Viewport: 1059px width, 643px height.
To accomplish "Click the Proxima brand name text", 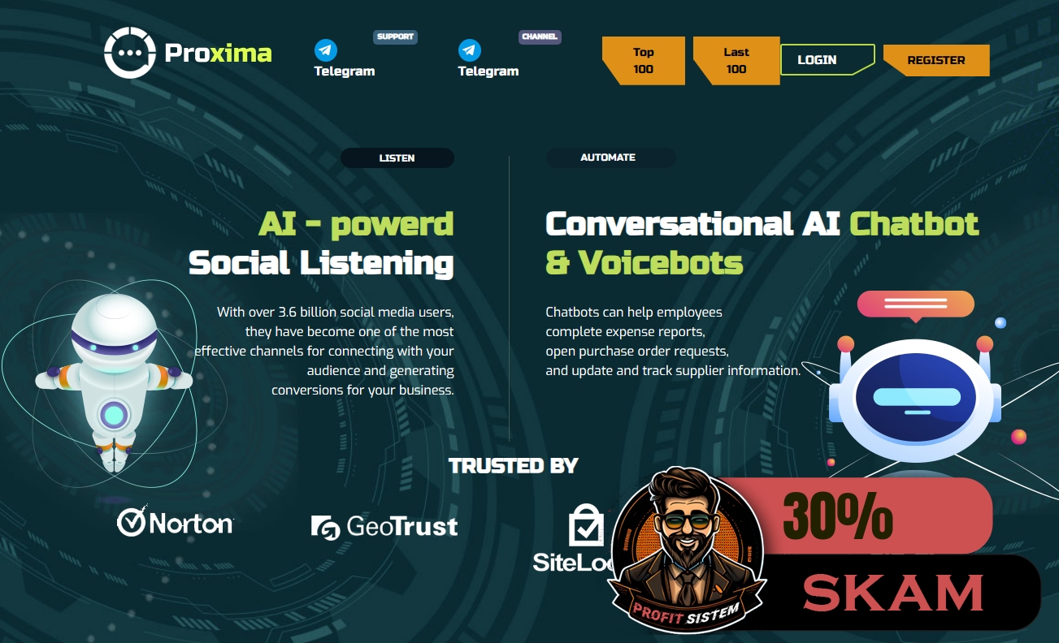I will point(218,53).
